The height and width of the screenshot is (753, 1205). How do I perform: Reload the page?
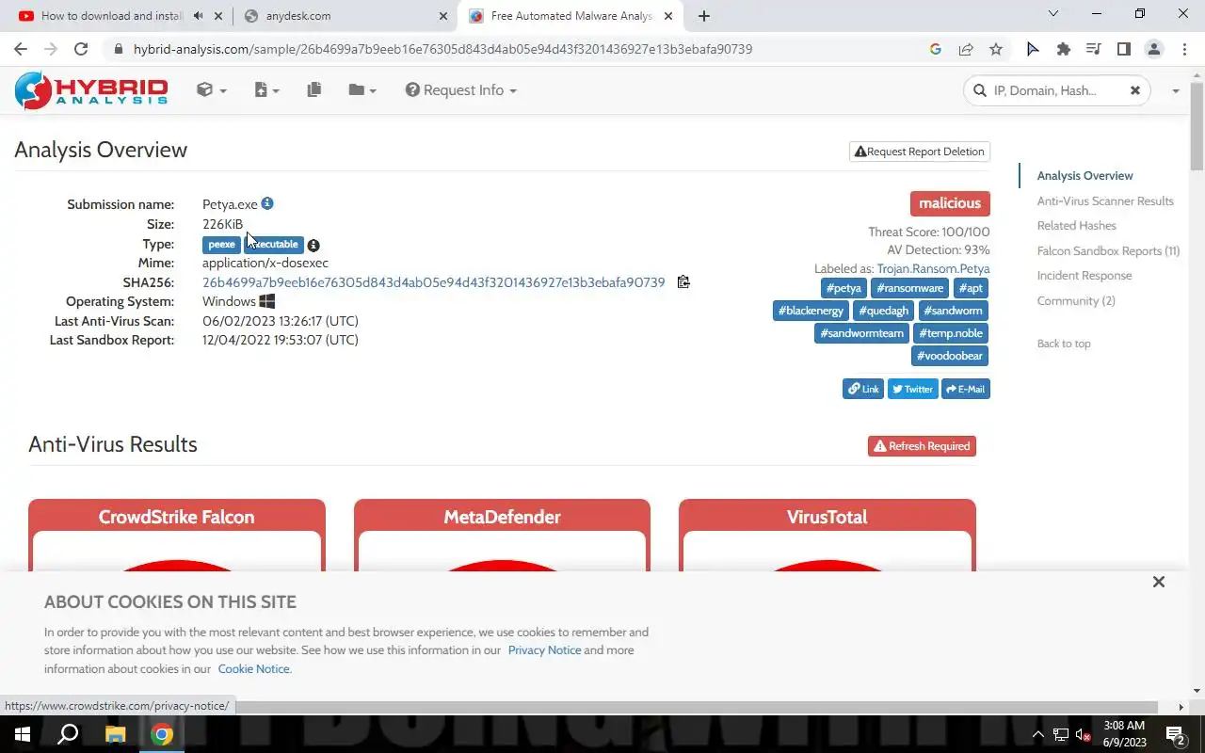pos(81,49)
